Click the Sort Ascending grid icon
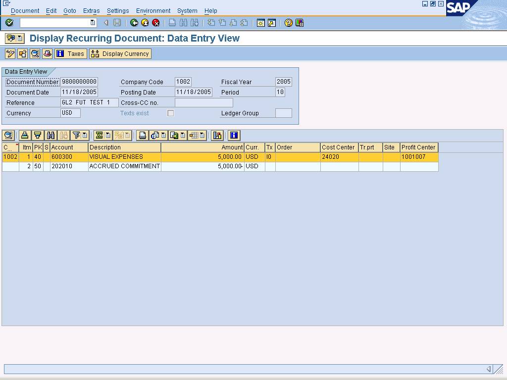 pyautogui.click(x=25, y=136)
